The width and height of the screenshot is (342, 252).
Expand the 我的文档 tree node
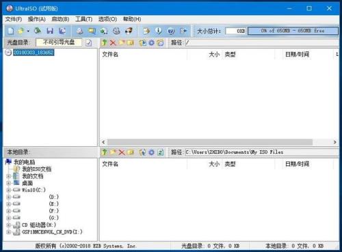pos(9,176)
